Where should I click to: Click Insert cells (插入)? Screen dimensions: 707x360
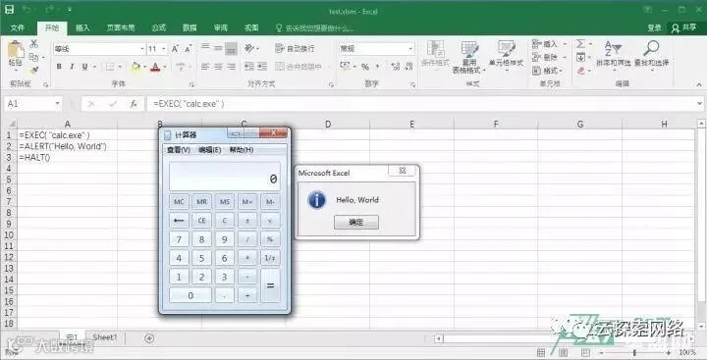pyautogui.click(x=545, y=44)
